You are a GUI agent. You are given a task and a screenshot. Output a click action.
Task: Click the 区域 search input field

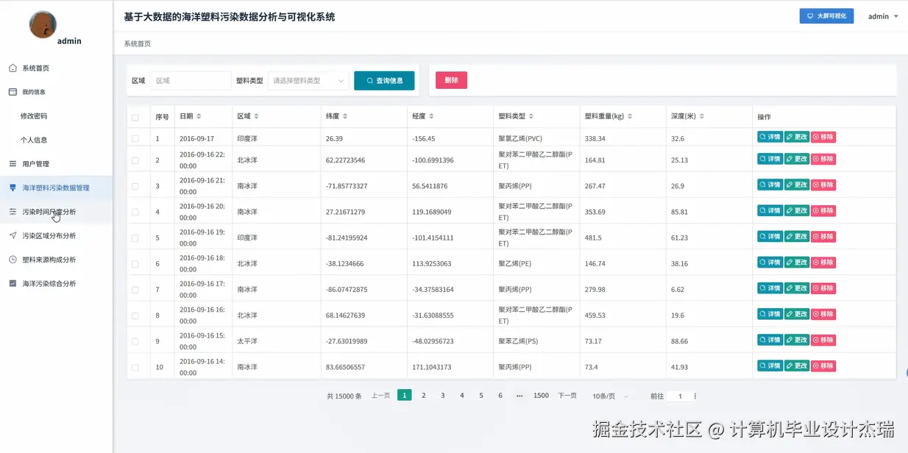[191, 81]
